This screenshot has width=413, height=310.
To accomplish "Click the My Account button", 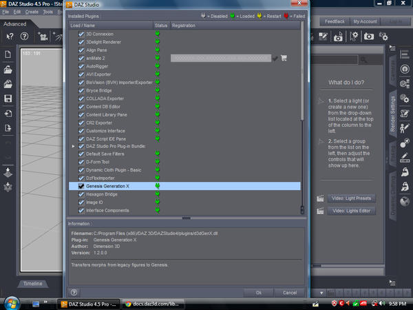I will tap(365, 21).
